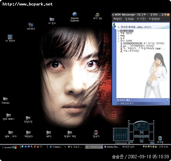Expand the contact group just above (2/4)
Viewport: 171px width, 161px height.
(x=118, y=38)
